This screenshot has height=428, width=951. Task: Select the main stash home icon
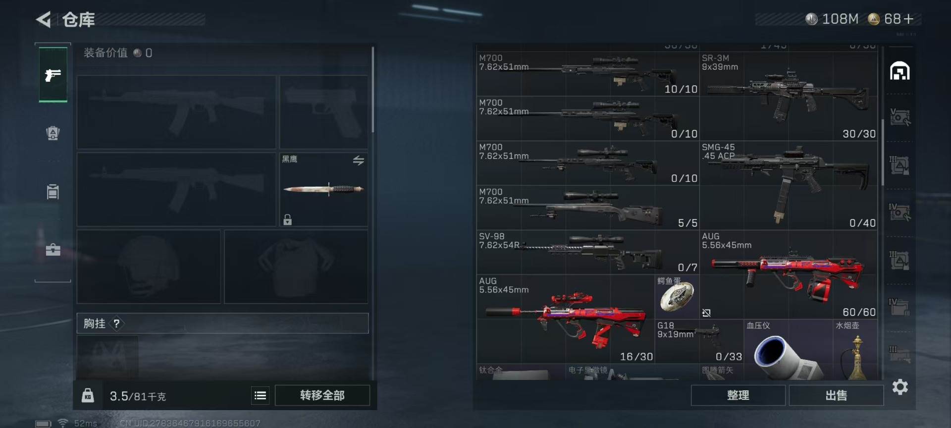click(899, 71)
